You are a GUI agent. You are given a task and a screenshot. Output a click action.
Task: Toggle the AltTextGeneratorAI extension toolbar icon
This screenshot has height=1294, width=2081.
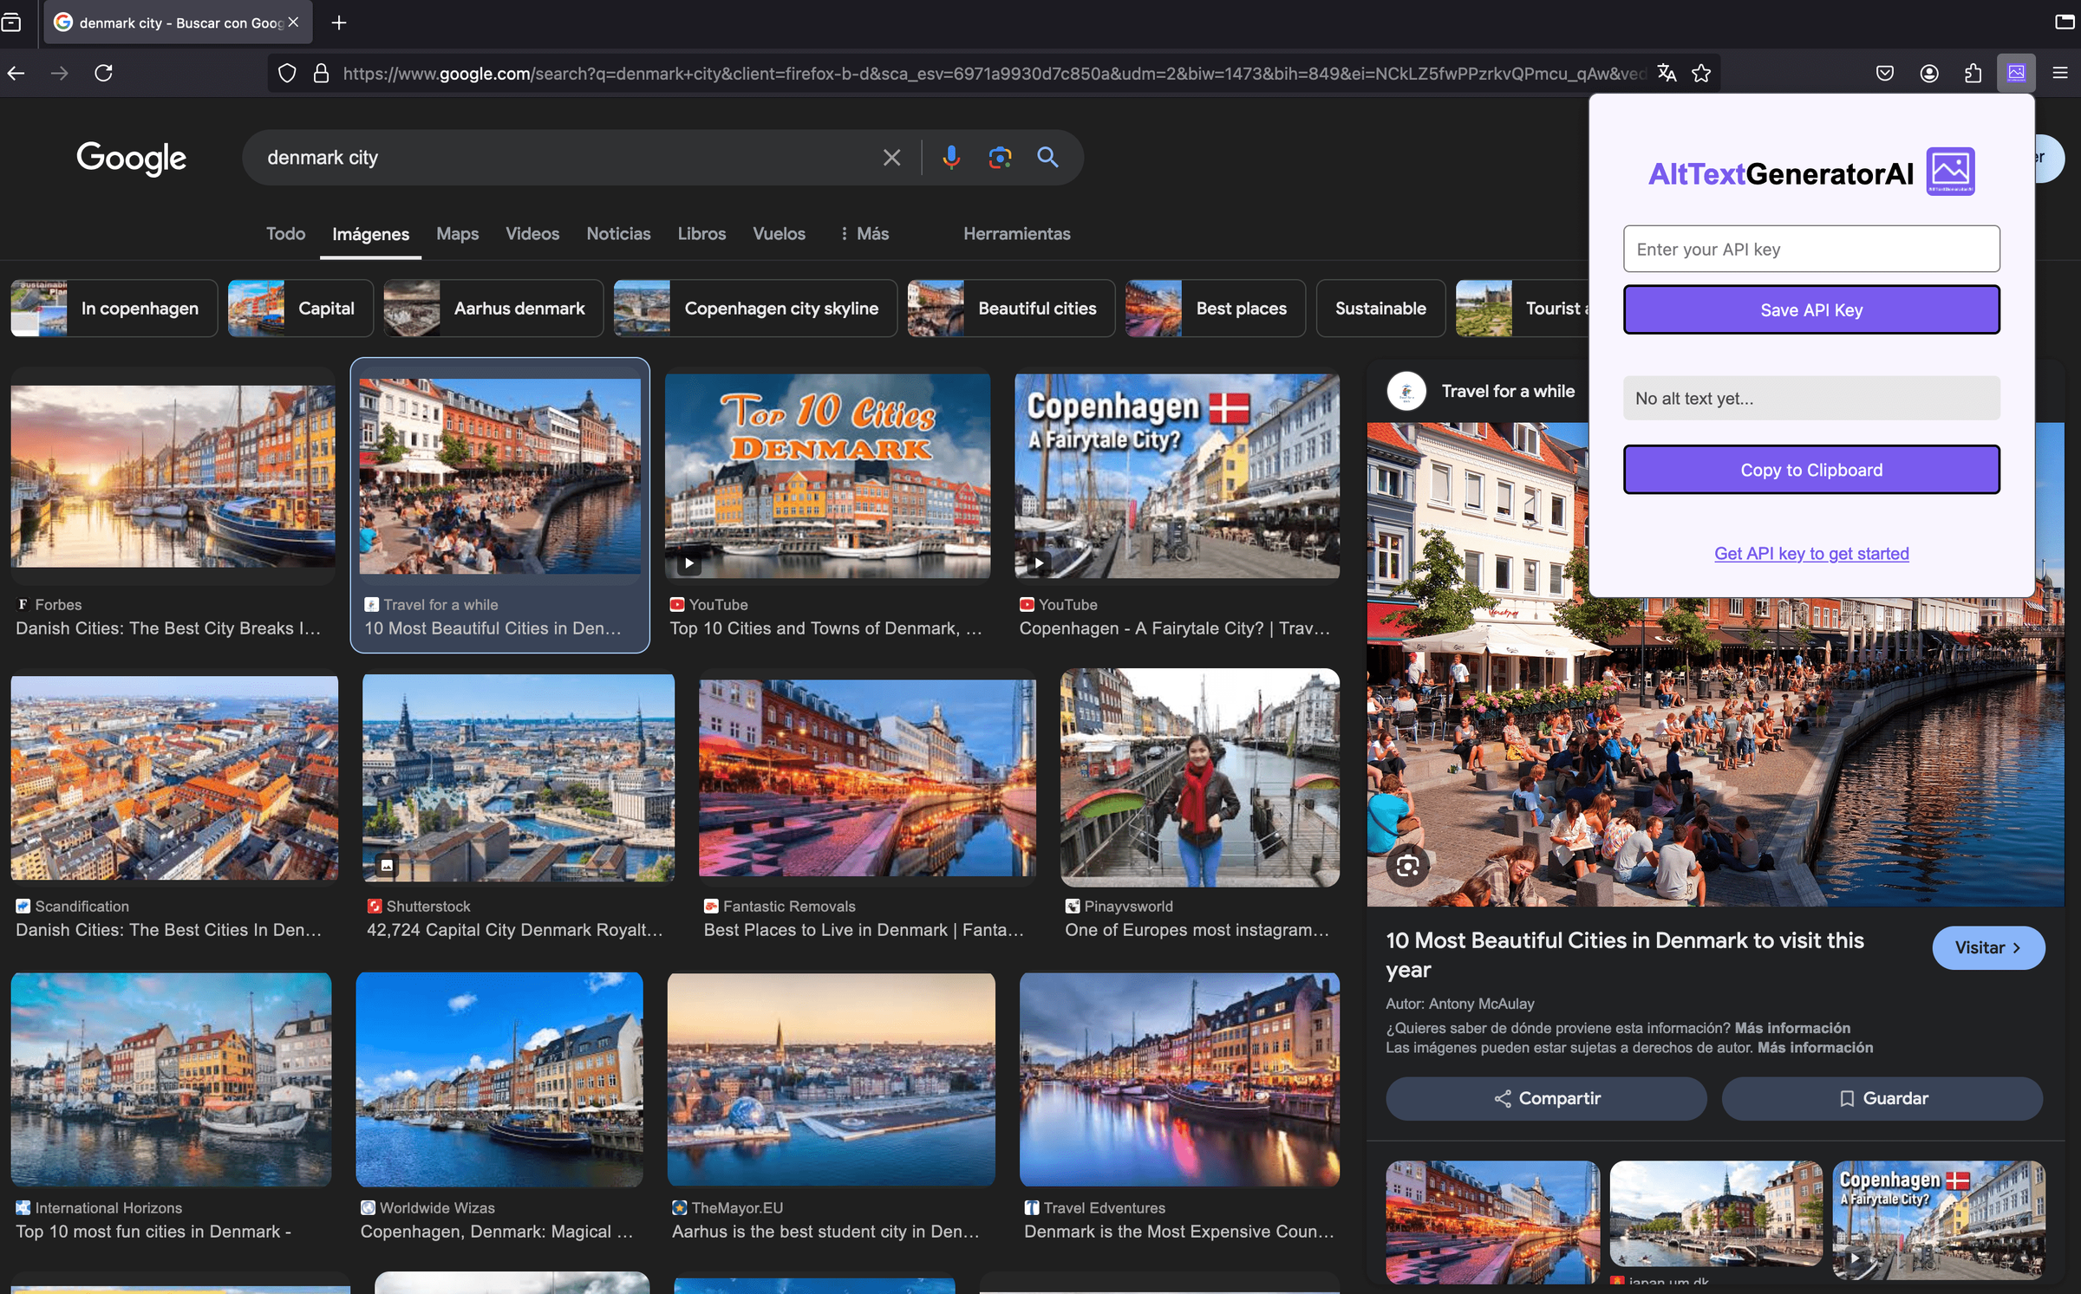(2016, 73)
